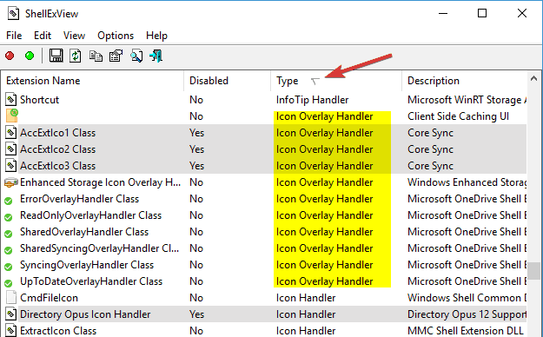Select the AccExtIco2 Class name
The width and height of the screenshot is (543, 337).
coord(58,149)
